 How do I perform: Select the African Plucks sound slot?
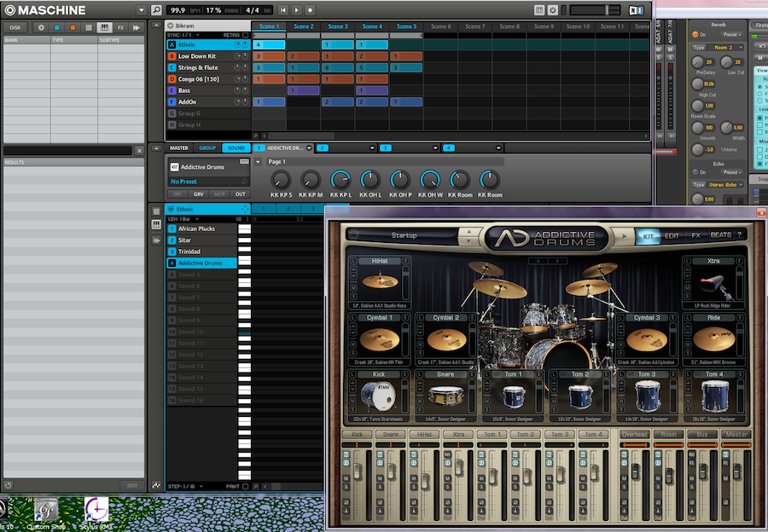pos(201,228)
